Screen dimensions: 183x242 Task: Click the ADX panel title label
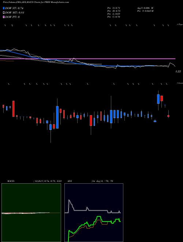coord(70,181)
